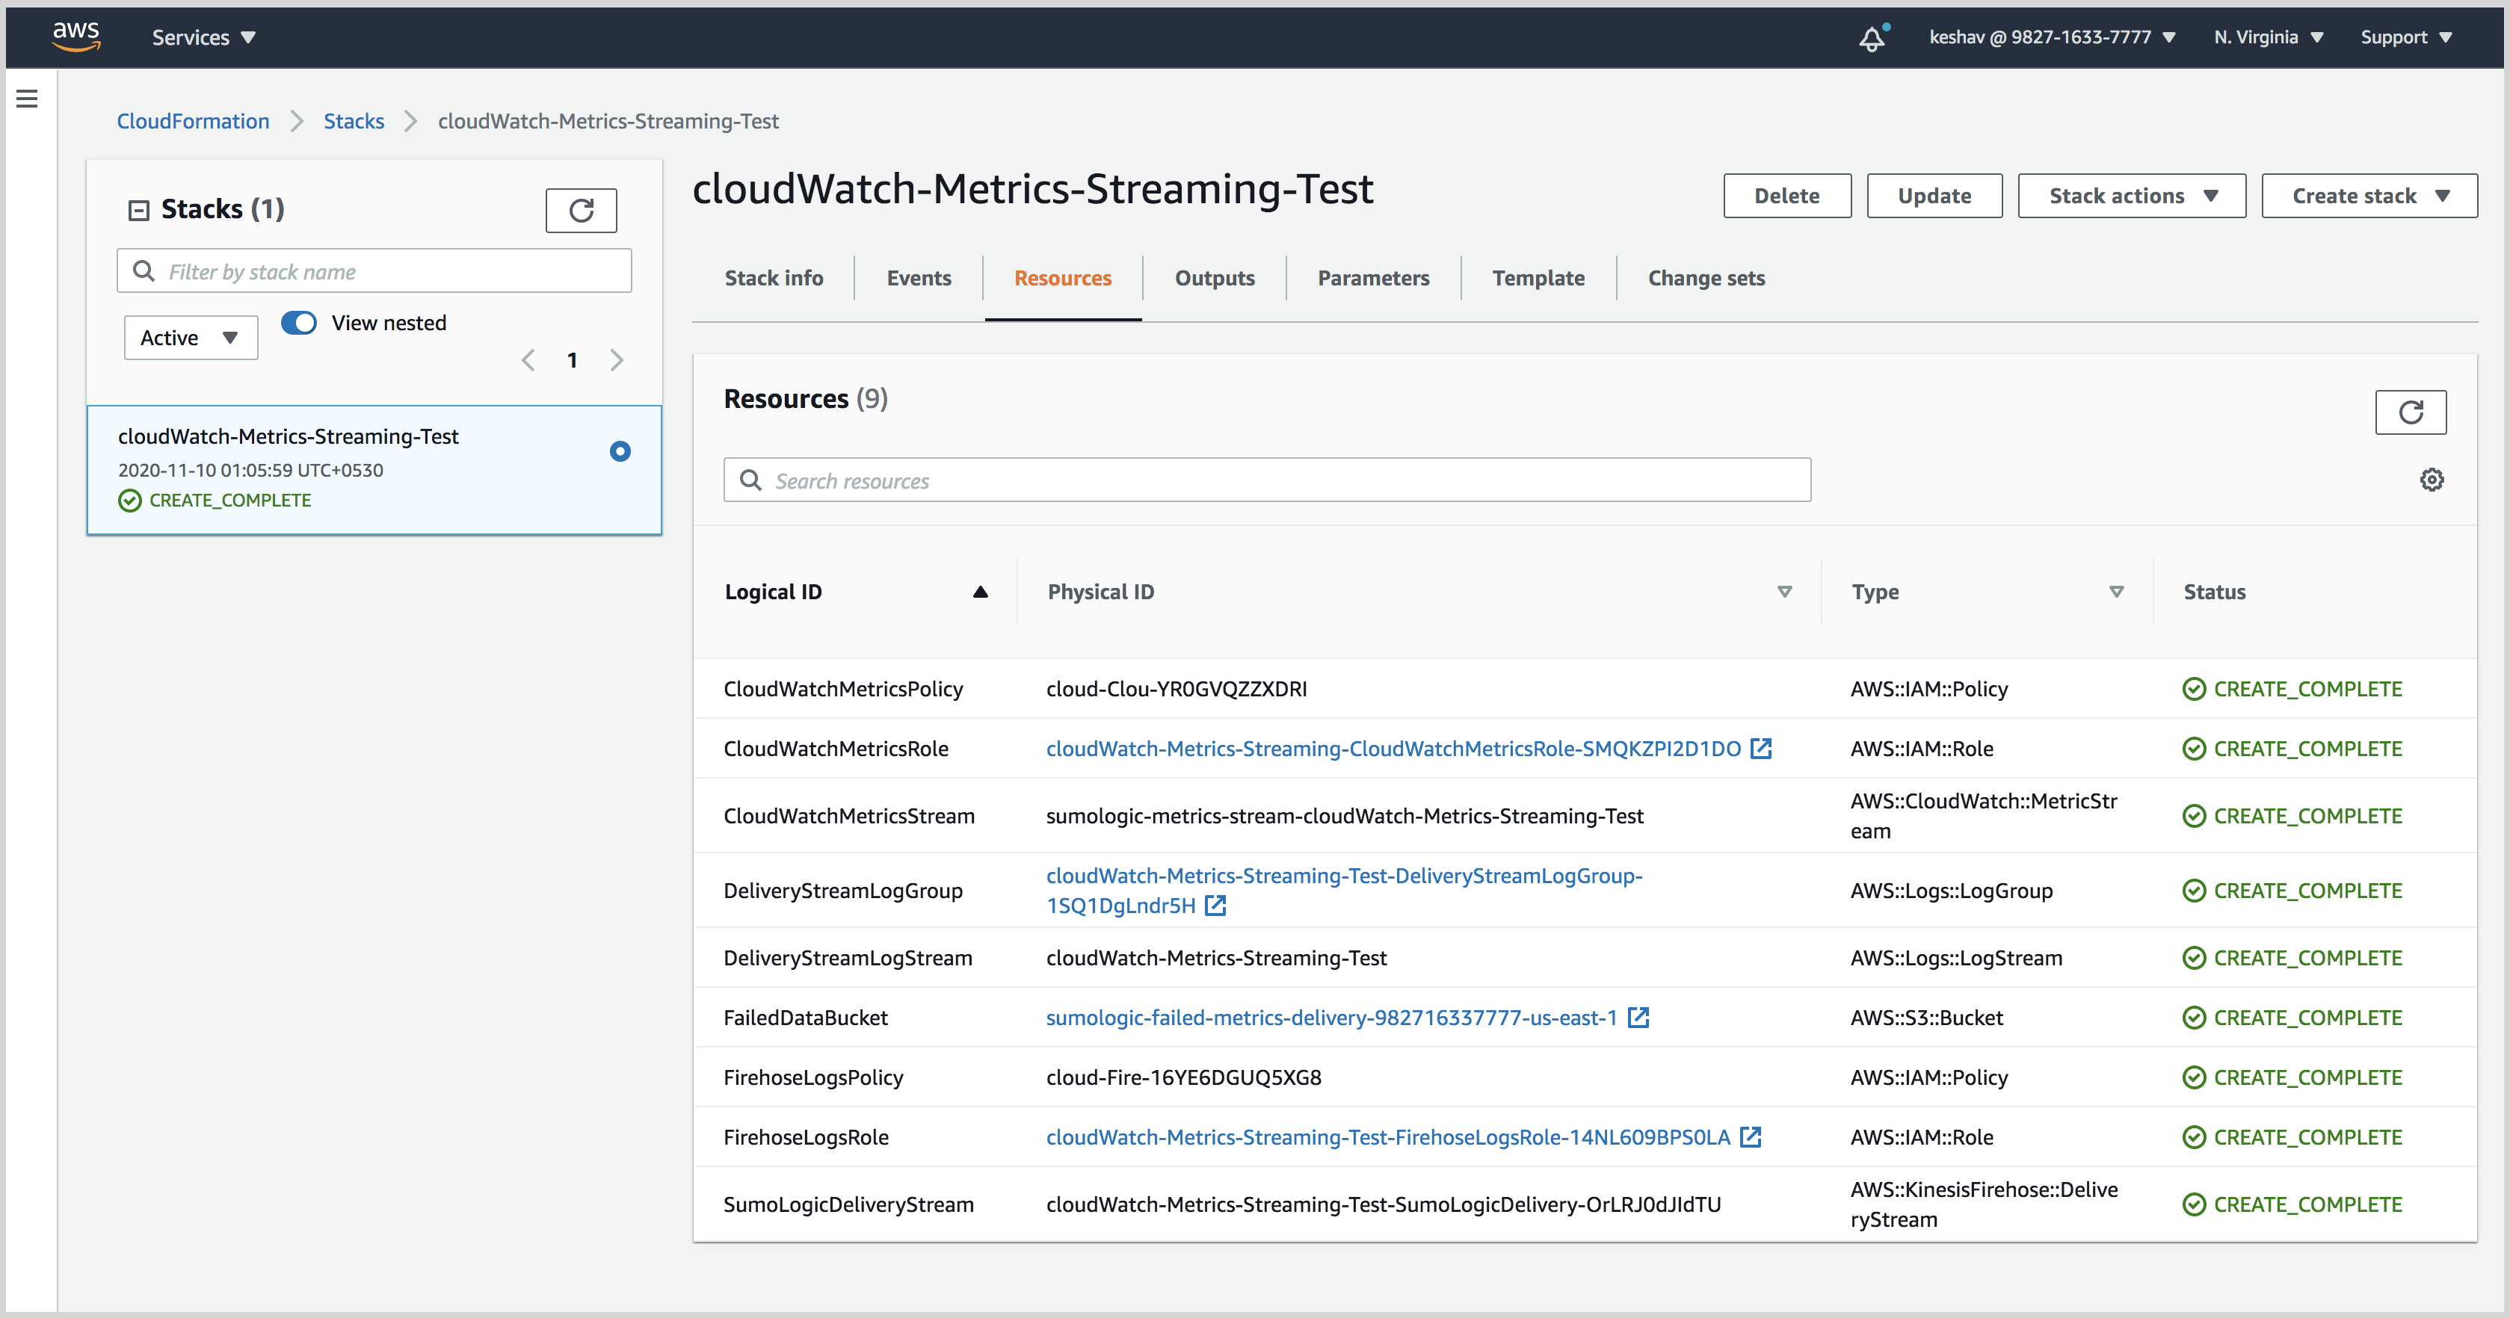
Task: Open the AWS home logo
Action: (x=76, y=36)
